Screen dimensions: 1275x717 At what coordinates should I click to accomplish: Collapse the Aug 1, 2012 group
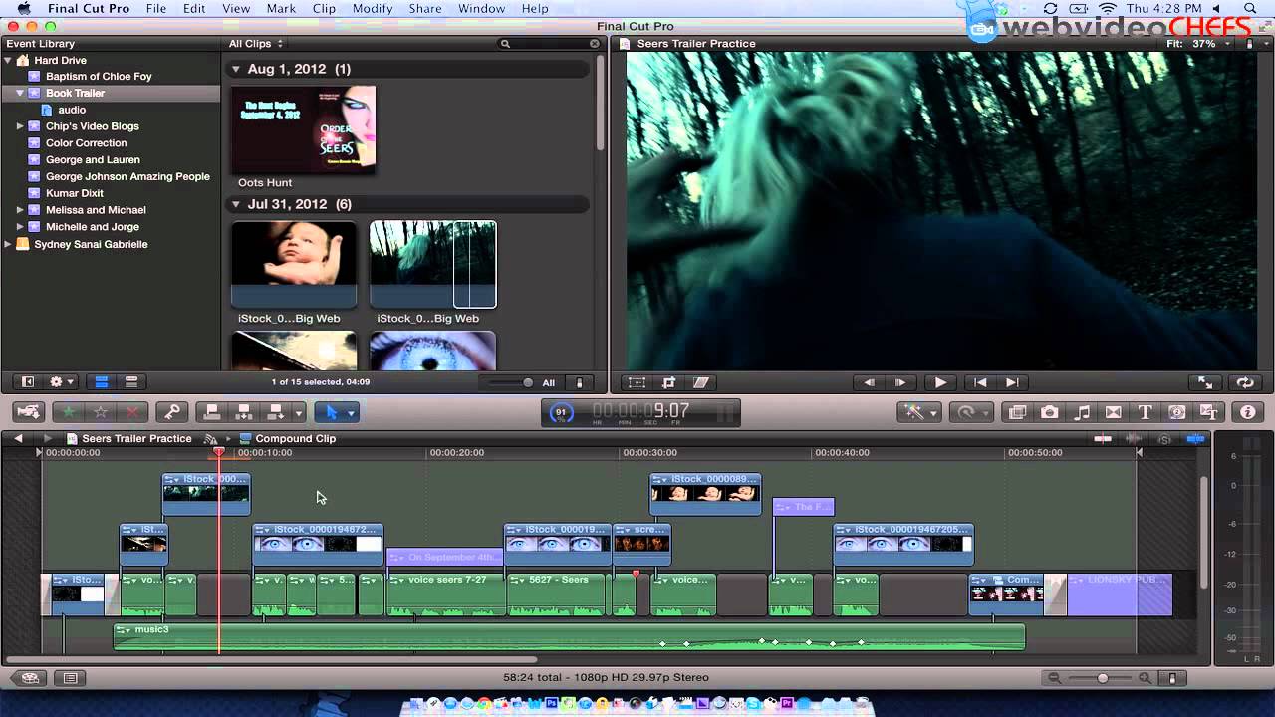click(236, 69)
